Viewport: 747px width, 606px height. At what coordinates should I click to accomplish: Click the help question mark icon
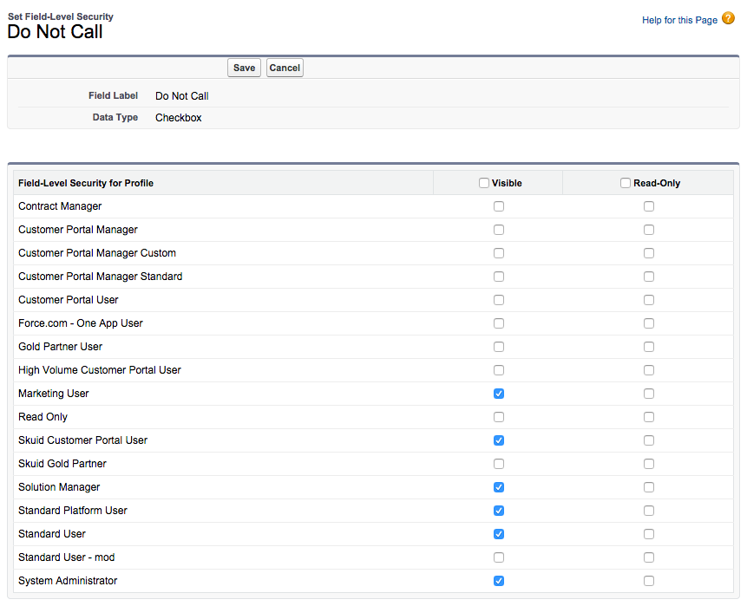pos(728,18)
